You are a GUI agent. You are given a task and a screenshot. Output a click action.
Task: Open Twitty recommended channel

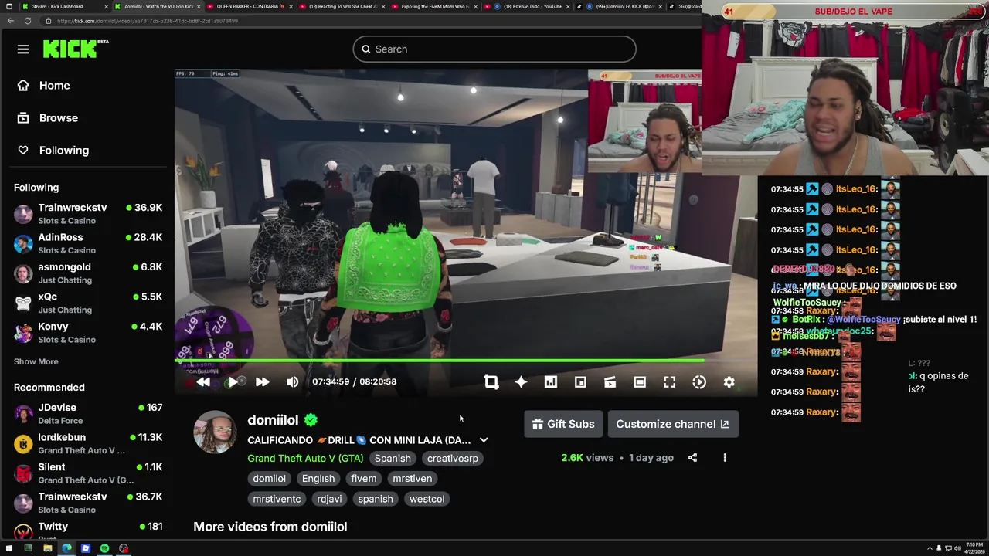tap(88, 531)
